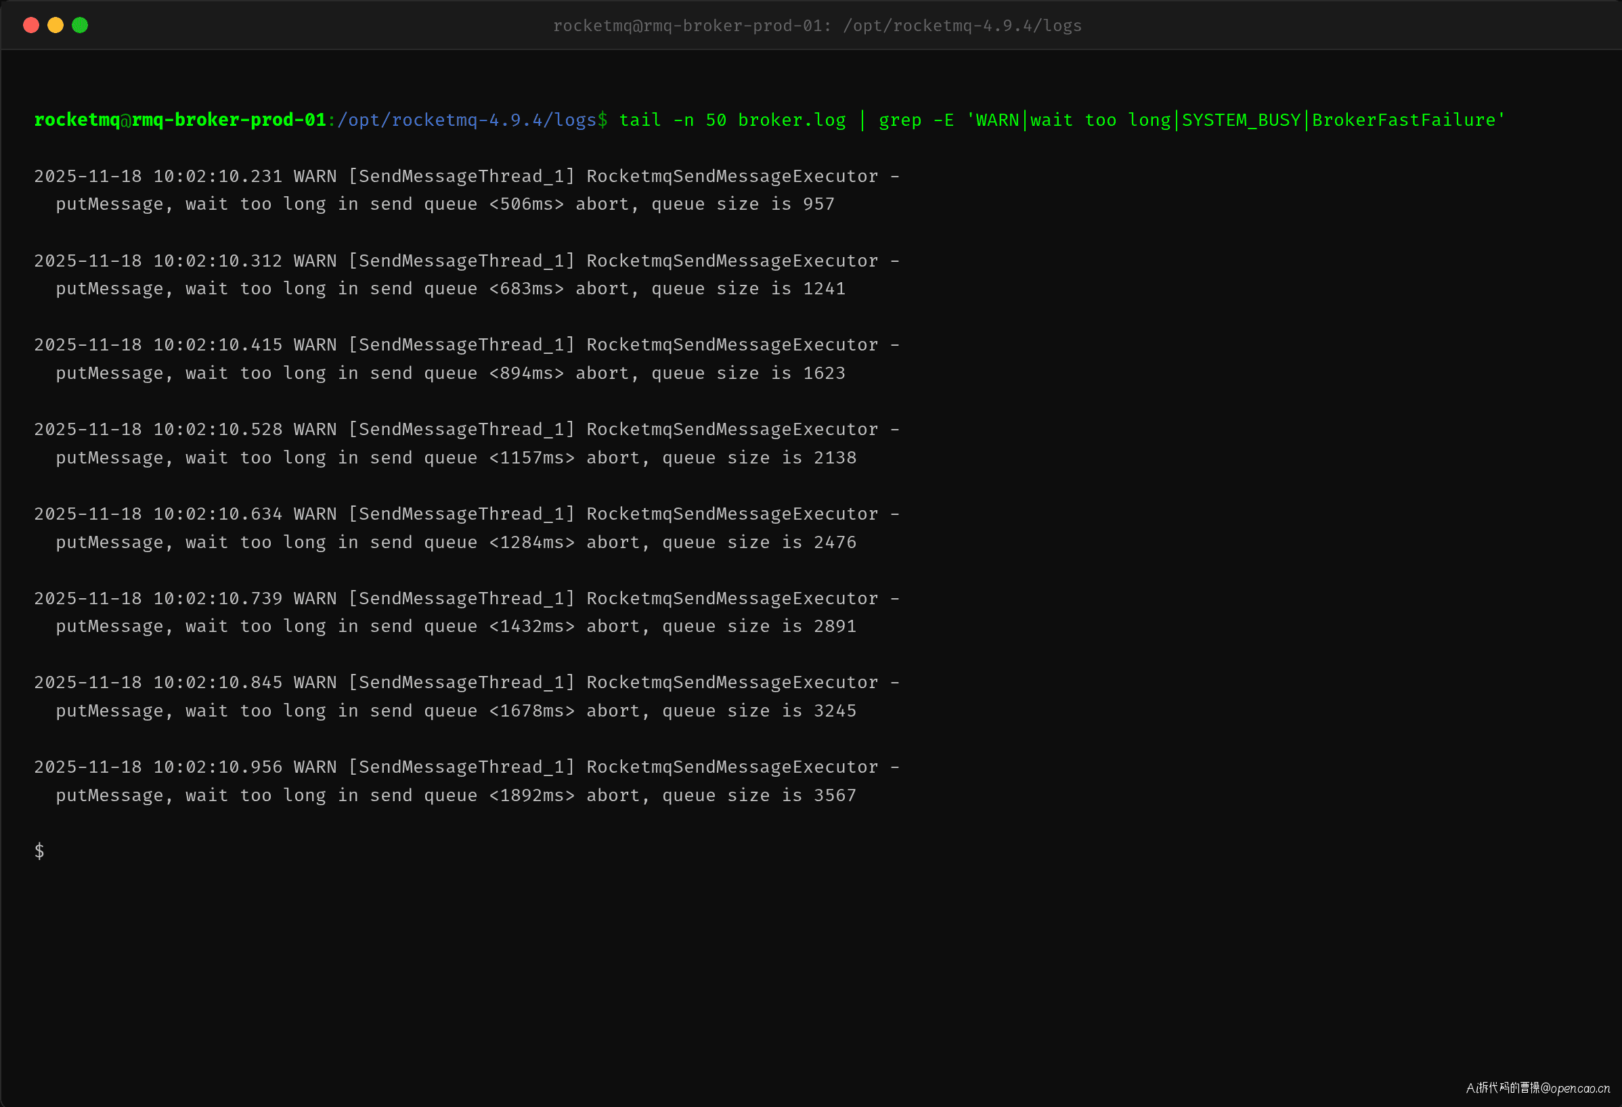This screenshot has height=1107, width=1622.
Task: Click the log timestamp 10:02:10.739
Action: pyautogui.click(x=218, y=597)
